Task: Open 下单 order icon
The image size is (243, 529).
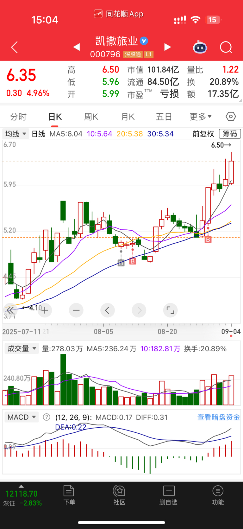Action: pos(69,495)
